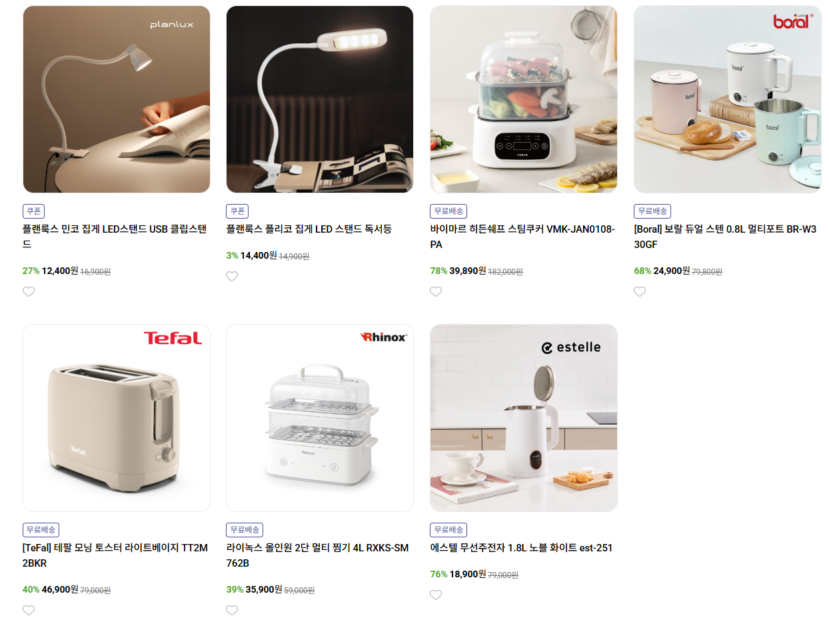Open Tefal beige toaster product image
The height and width of the screenshot is (632, 829).
[117, 418]
